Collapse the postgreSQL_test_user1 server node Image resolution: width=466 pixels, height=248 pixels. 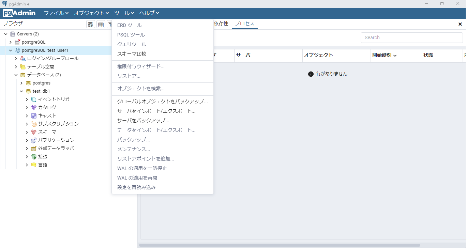click(11, 50)
